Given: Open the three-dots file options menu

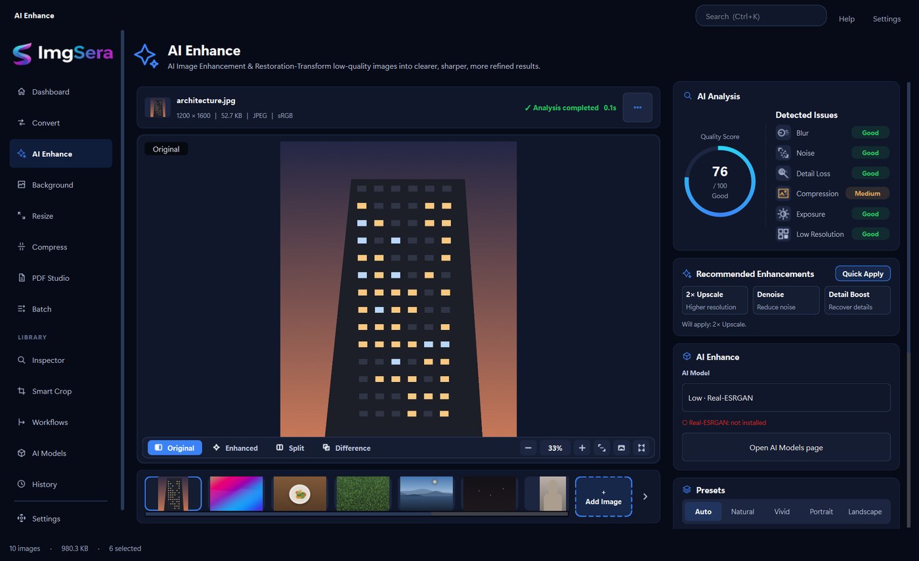Looking at the screenshot, I should [637, 108].
